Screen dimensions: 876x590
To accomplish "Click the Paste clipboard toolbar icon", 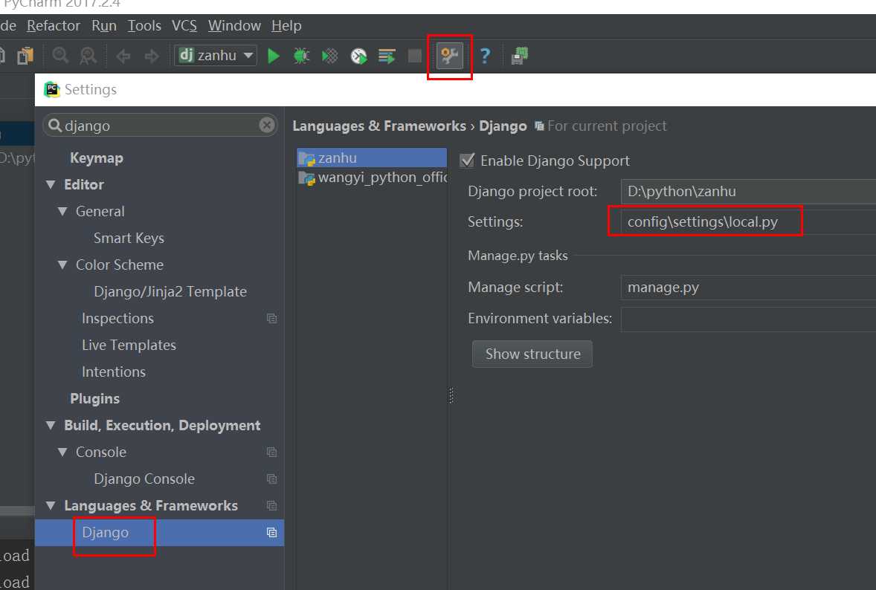I will [25, 56].
